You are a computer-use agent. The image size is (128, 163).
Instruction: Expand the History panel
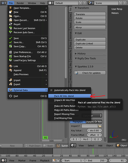(76, 54)
